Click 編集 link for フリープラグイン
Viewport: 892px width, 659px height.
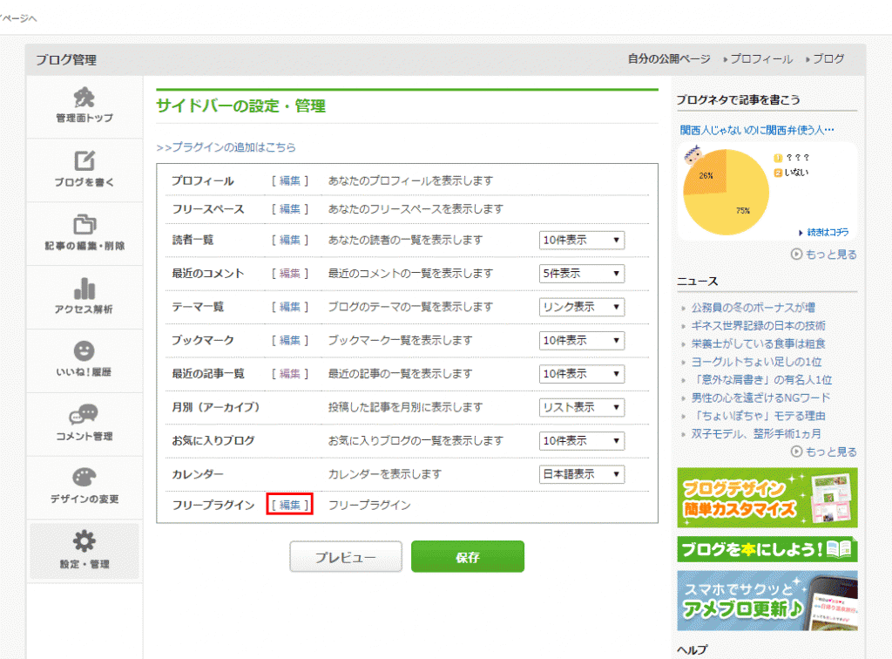click(x=289, y=505)
